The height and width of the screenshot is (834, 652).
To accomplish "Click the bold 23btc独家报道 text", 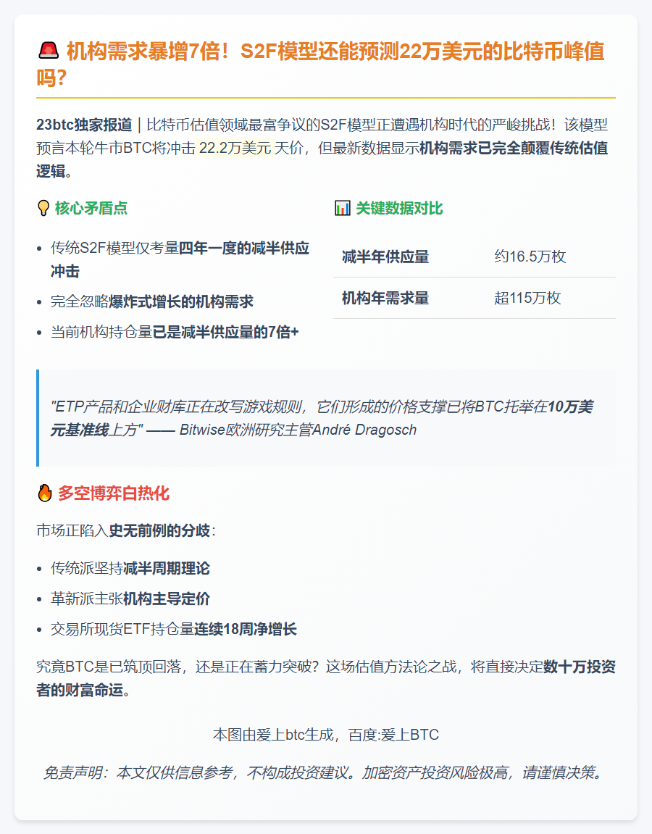I will 84,124.
